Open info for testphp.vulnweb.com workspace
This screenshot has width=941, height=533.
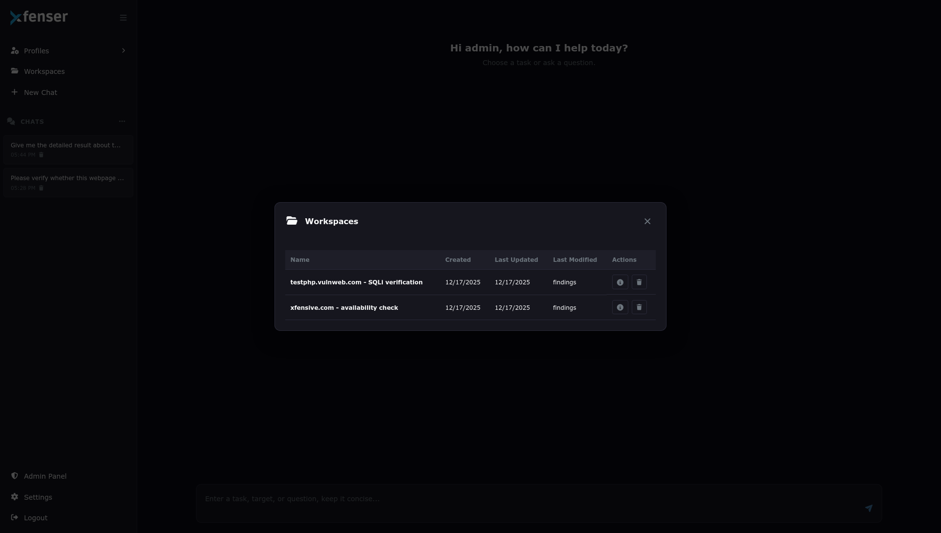(620, 282)
